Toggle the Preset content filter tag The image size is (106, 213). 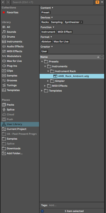45,13
